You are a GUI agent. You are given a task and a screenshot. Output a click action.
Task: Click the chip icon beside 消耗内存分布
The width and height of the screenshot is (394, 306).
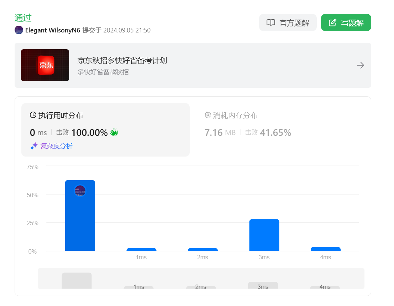click(207, 115)
